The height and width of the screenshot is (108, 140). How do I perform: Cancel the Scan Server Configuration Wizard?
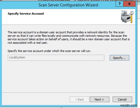pyautogui.click(x=122, y=99)
